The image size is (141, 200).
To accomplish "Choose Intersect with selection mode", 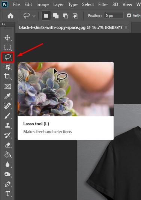I will pos(75,16).
